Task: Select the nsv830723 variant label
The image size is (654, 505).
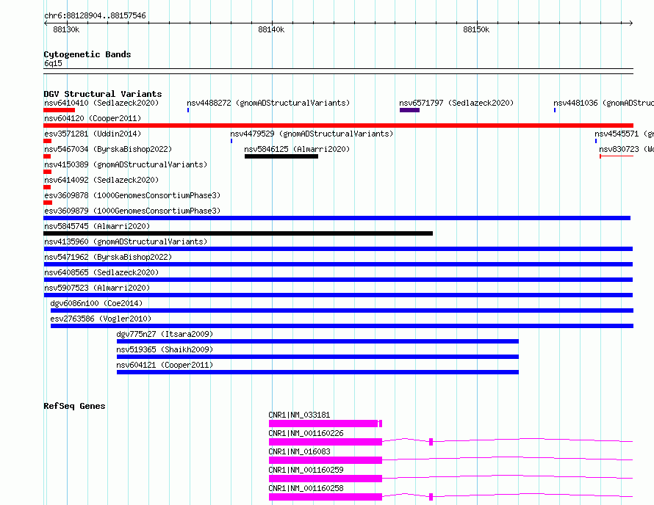Action: 626,149
